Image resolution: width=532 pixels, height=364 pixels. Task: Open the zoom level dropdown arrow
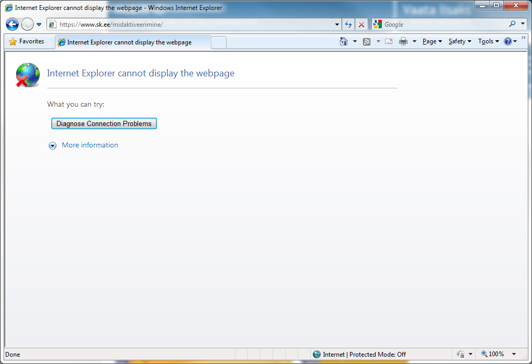pyautogui.click(x=514, y=354)
